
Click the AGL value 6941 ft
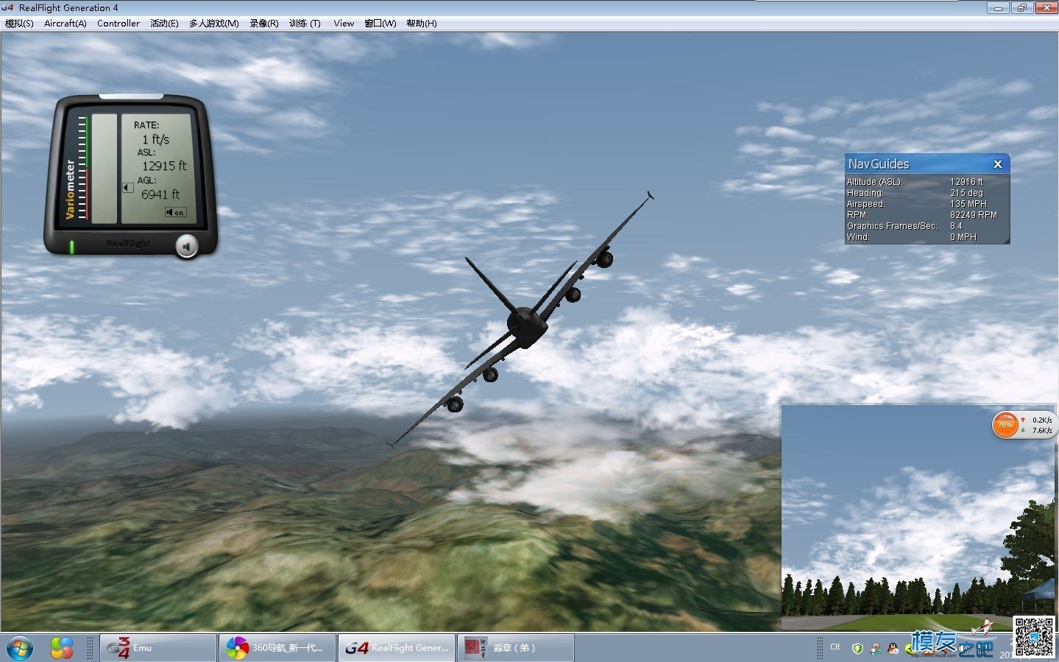click(160, 194)
